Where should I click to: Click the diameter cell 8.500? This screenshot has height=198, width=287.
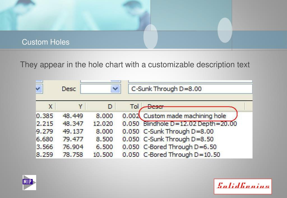(x=104, y=139)
